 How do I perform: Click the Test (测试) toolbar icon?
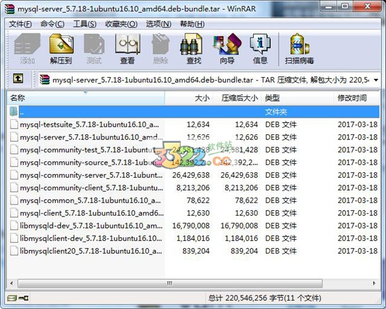coord(94,49)
